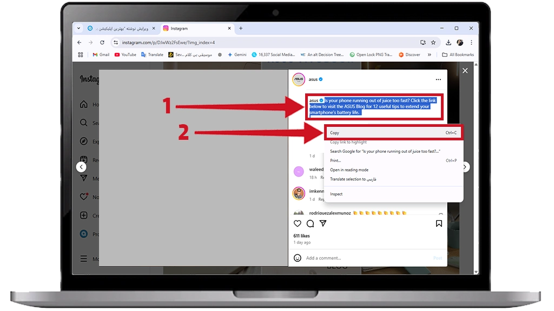Open asus username in post header
Image resolution: width=554 pixels, height=311 pixels.
(x=313, y=80)
